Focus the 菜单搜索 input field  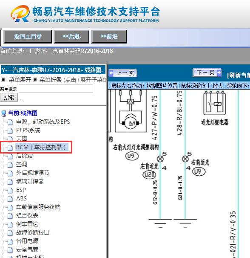(56, 89)
